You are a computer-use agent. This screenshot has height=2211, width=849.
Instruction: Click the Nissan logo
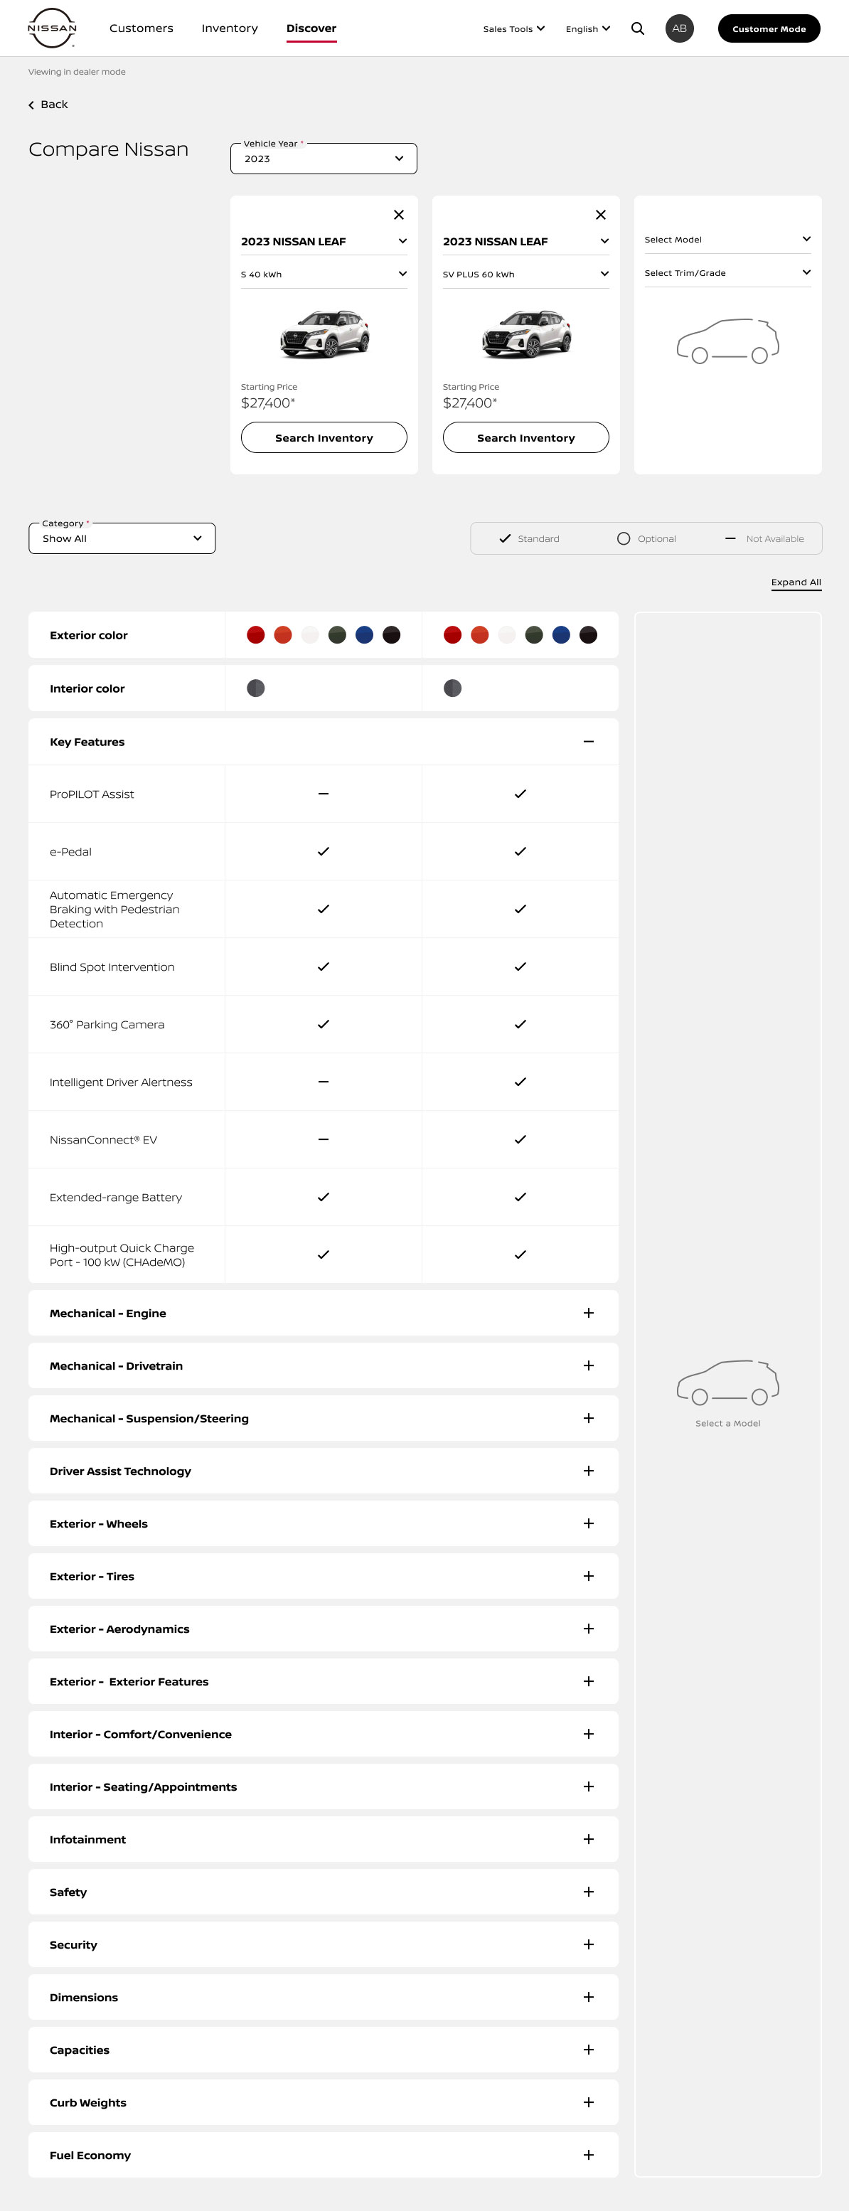coord(51,28)
